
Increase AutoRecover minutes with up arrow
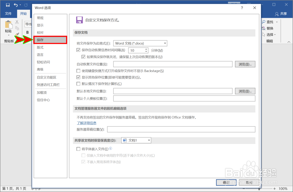coord(146,49)
